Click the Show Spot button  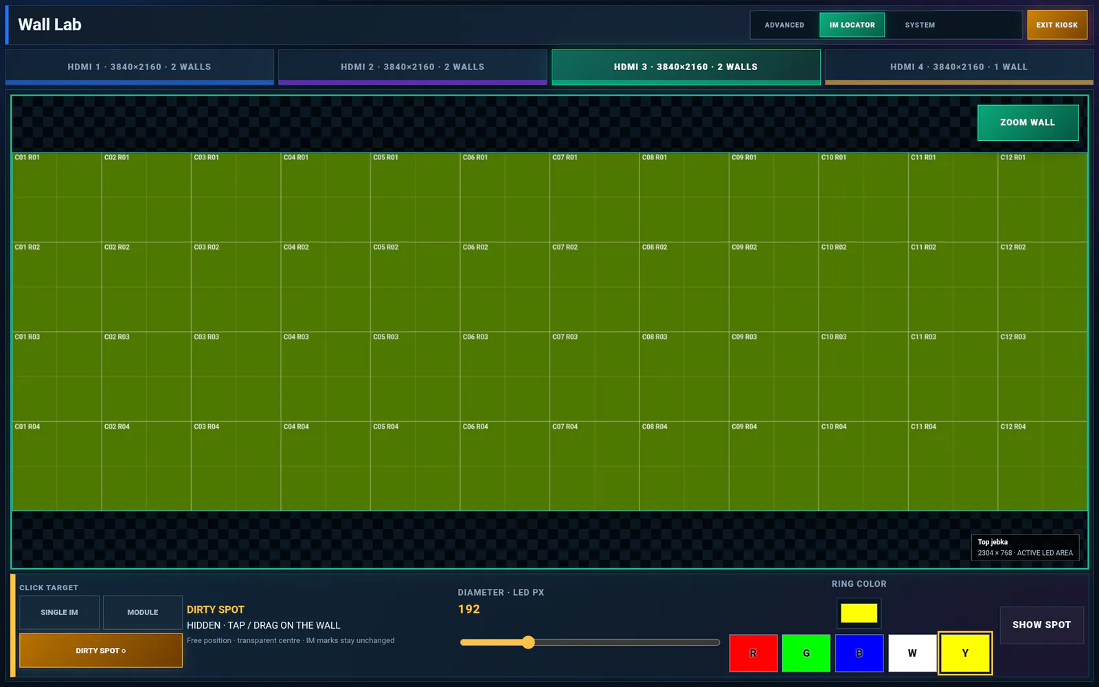(1041, 624)
